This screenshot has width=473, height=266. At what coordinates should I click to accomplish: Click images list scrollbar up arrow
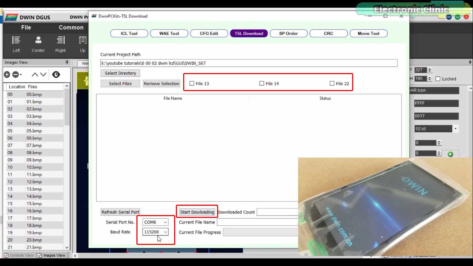pyautogui.click(x=67, y=86)
